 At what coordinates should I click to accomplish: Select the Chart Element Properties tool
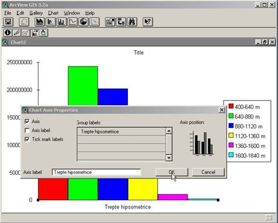tap(34, 33)
